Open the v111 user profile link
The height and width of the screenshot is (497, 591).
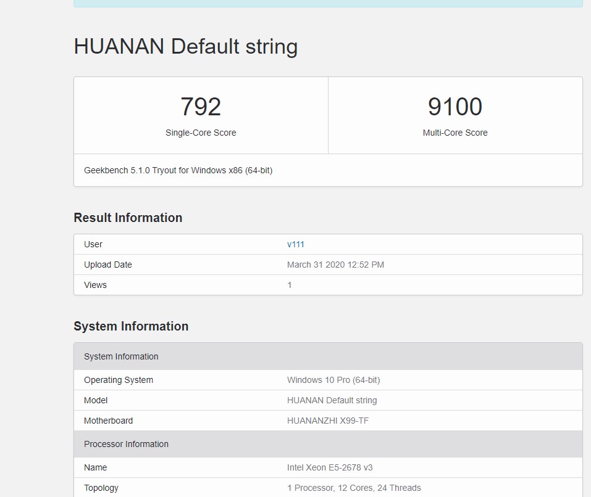click(296, 244)
